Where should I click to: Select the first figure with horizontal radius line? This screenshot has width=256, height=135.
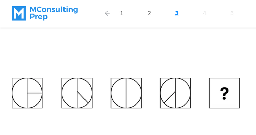[x=27, y=93]
